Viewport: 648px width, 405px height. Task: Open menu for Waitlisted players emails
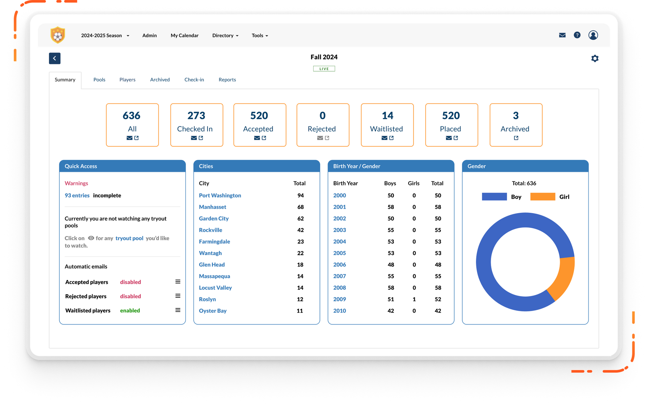178,310
